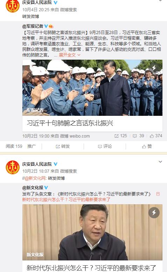Click the like count 374 thumbs-up
The image size is (167, 272).
tap(152, 136)
